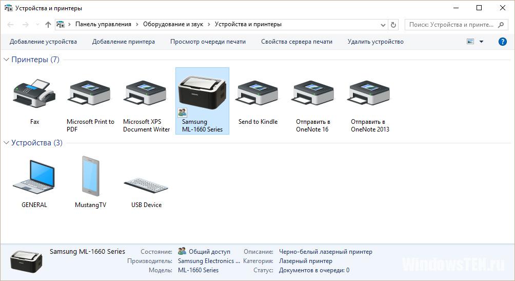Click the OneNote 16 printer icon
The height and width of the screenshot is (281, 515).
313,93
